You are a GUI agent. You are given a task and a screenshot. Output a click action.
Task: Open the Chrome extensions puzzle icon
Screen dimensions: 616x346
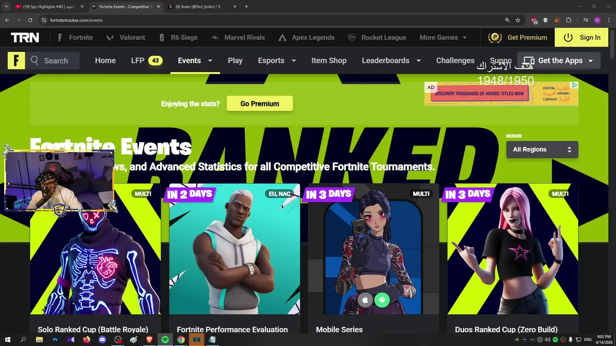[569, 20]
